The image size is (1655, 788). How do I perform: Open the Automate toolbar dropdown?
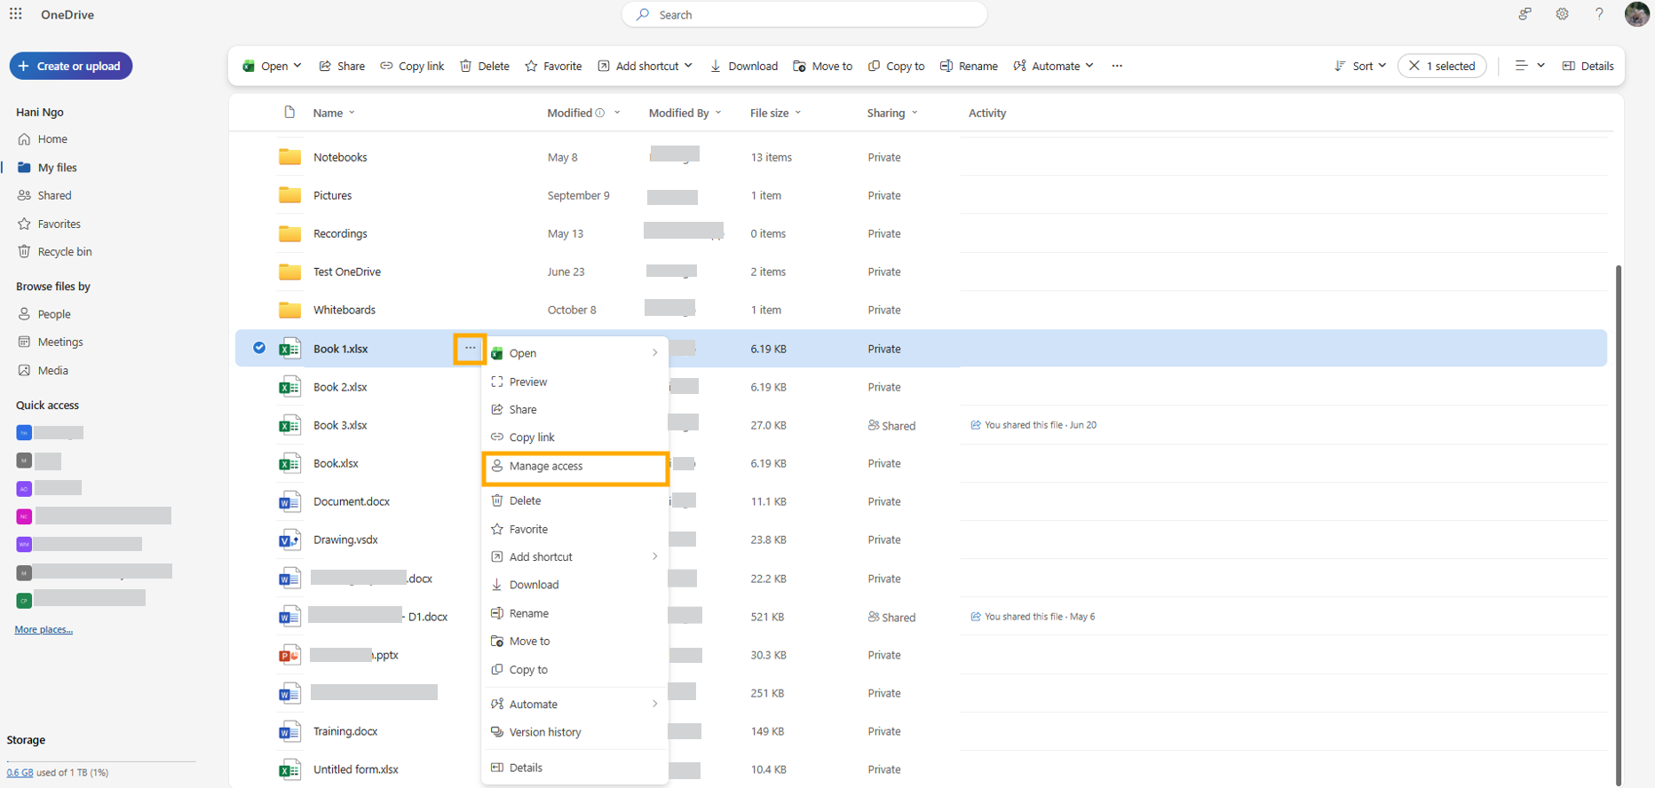pyautogui.click(x=1053, y=66)
